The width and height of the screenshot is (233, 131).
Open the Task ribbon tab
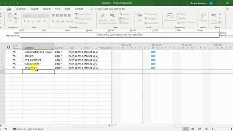click(9, 9)
